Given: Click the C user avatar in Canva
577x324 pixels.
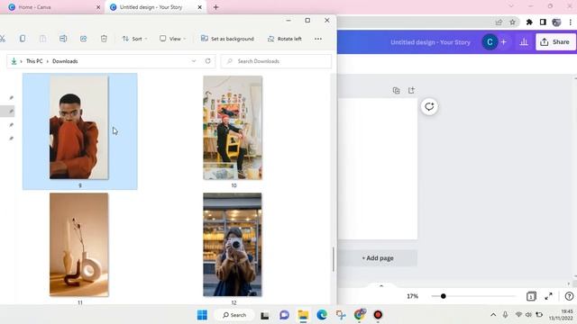Looking at the screenshot, I should click(490, 42).
